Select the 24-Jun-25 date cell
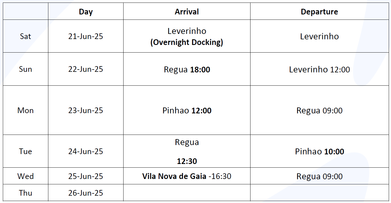 86,151
